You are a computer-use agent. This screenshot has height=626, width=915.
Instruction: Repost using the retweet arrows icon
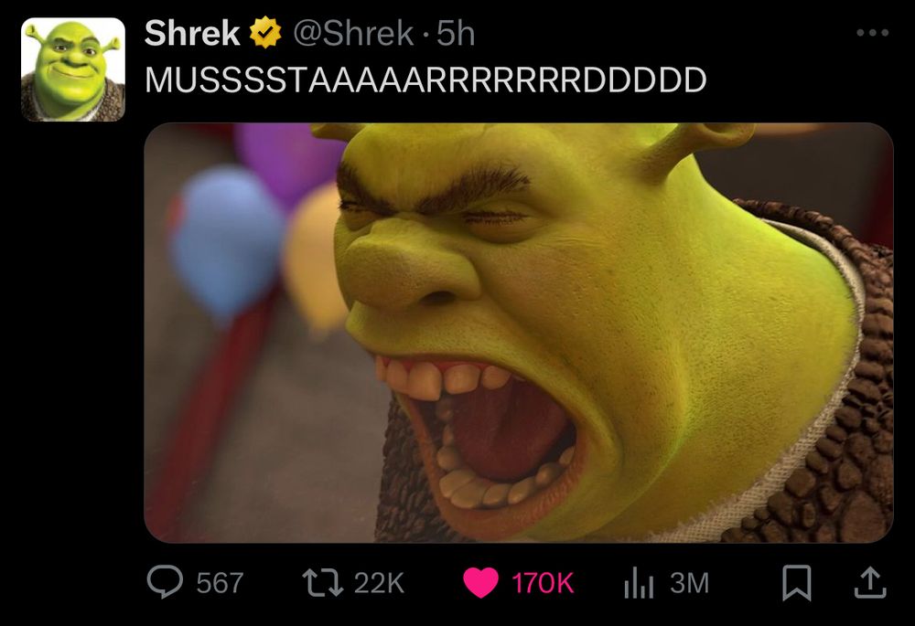pos(323,582)
